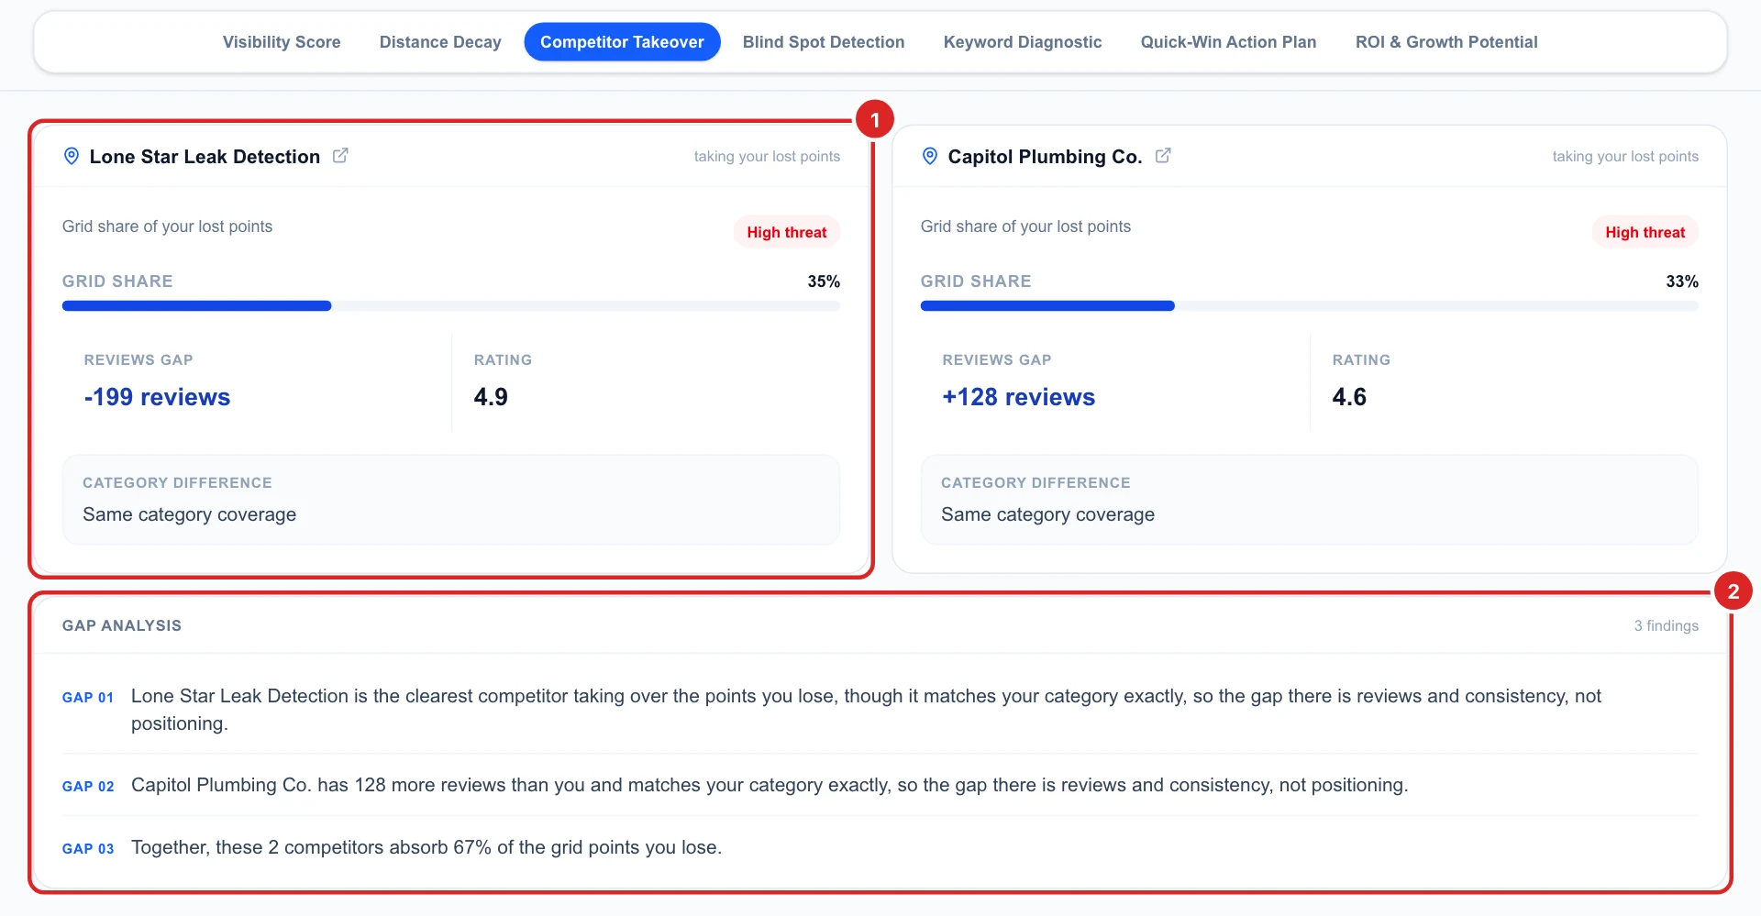This screenshot has width=1761, height=916.
Task: Click the "GAP 03" finding label
Action: tap(88, 849)
